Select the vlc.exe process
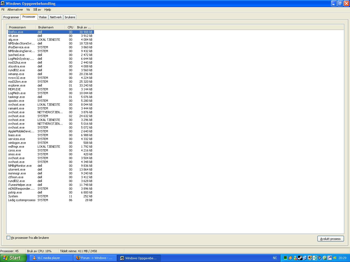Image resolution: width=350 pixels, height=262 pixels. (x=51, y=36)
